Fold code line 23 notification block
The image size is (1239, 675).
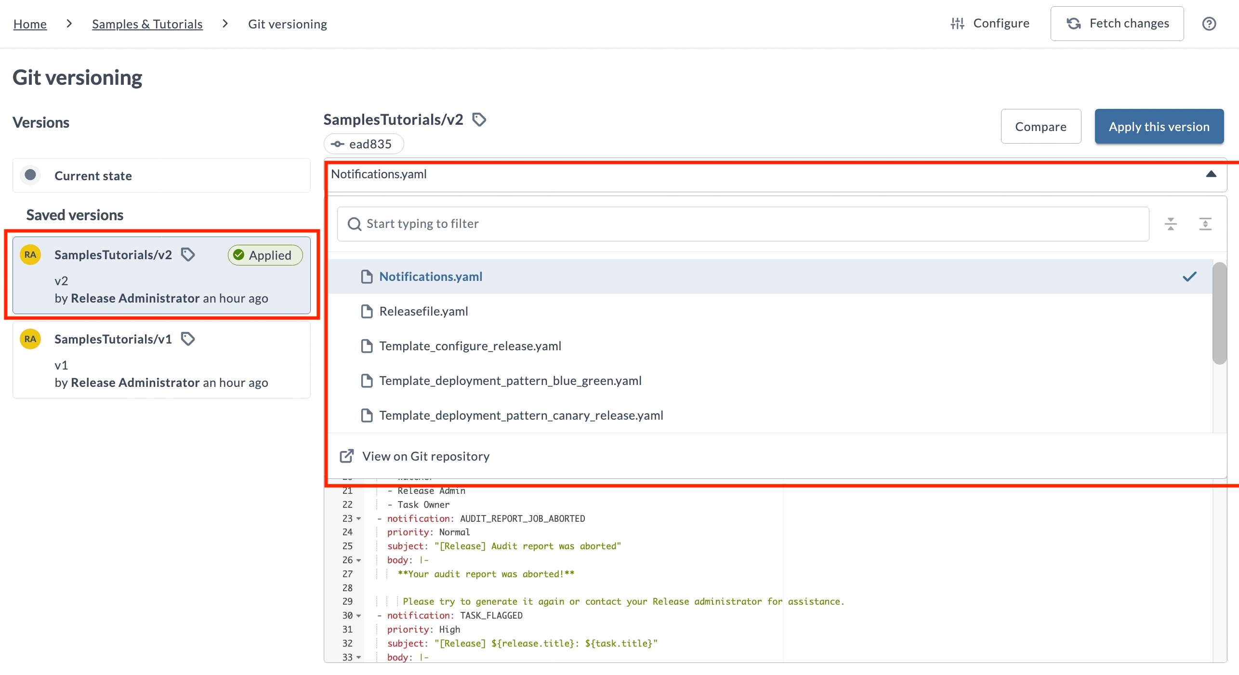click(x=359, y=519)
